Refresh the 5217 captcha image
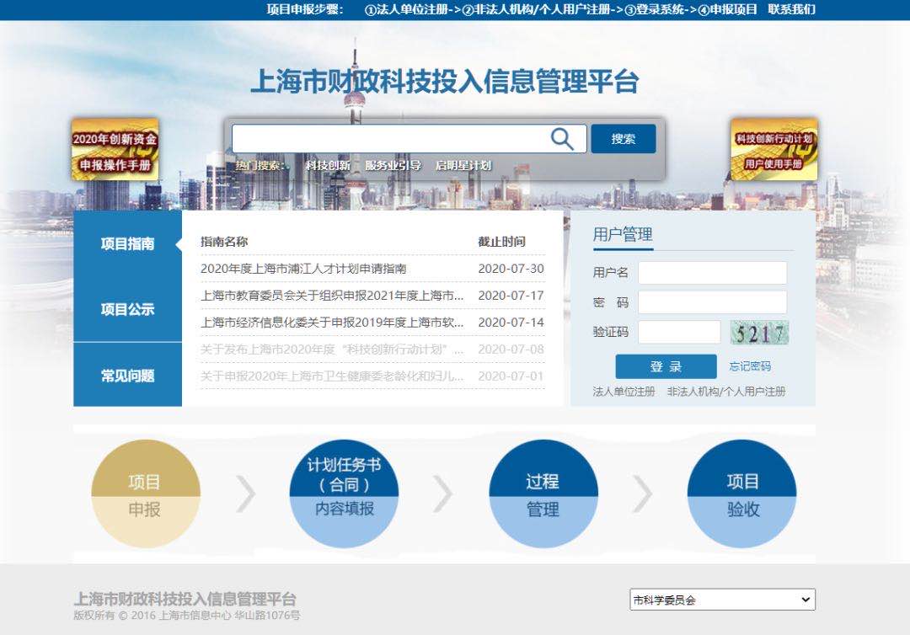Screen dimensions: 910x635 click(x=759, y=333)
